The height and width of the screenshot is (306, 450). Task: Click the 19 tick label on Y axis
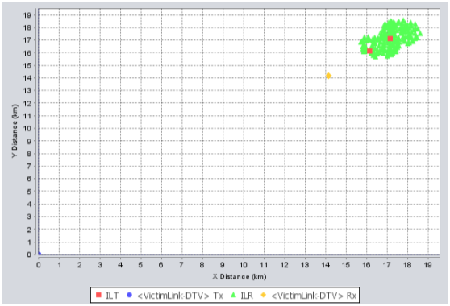coord(27,15)
